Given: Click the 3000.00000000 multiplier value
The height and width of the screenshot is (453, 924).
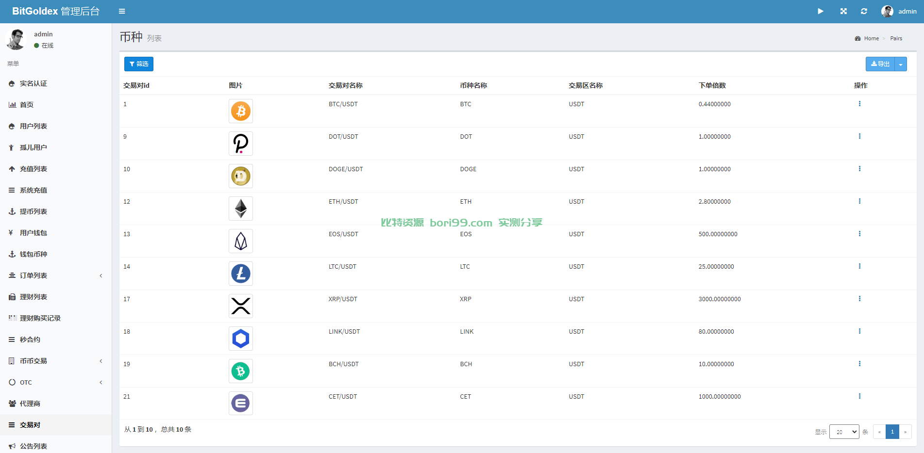Looking at the screenshot, I should [720, 299].
